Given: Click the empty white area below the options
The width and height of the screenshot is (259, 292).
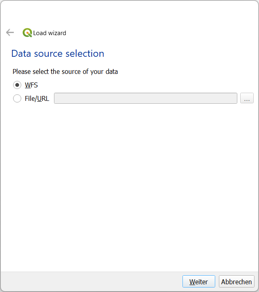Looking at the screenshot, I should point(129,184).
